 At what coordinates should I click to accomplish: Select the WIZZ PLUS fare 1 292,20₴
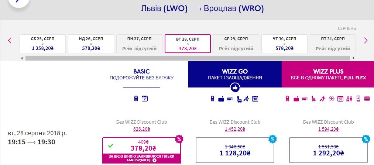pyautogui.click(x=328, y=150)
